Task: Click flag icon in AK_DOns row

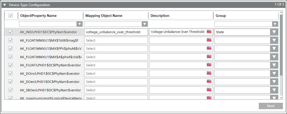Action: tap(209, 73)
